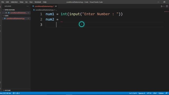Change file encoding UTF-8
The image size is (169, 95).
tap(149, 93)
